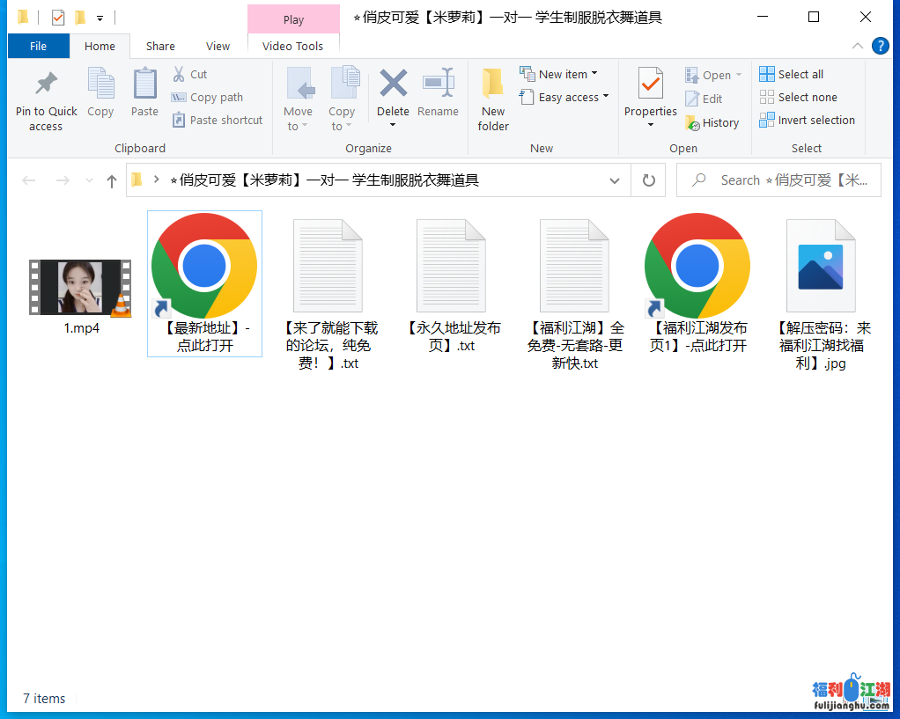Click Pin to Quick access icon
This screenshot has width=900, height=719.
click(46, 84)
